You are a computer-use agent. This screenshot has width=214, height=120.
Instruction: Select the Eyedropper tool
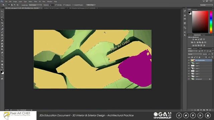[x=2, y=26]
